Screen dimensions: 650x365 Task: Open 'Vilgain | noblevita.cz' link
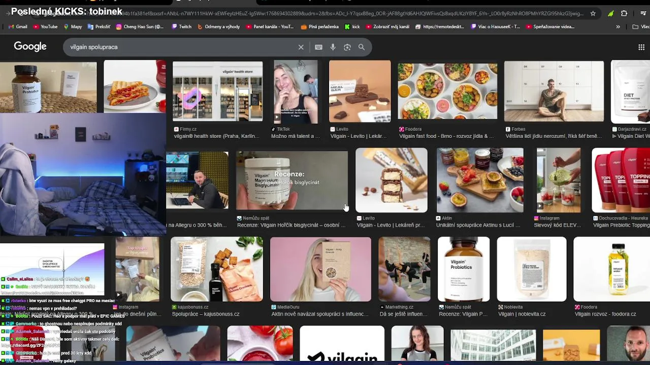click(522, 314)
